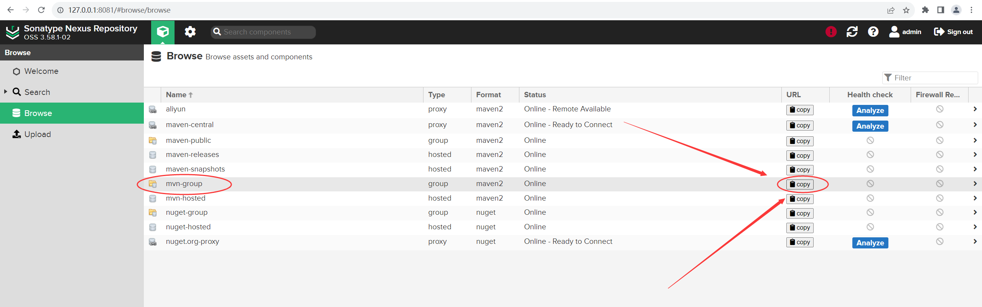982x307 pixels.
Task: Open the browser extensions puzzle icon
Action: pyautogui.click(x=925, y=10)
